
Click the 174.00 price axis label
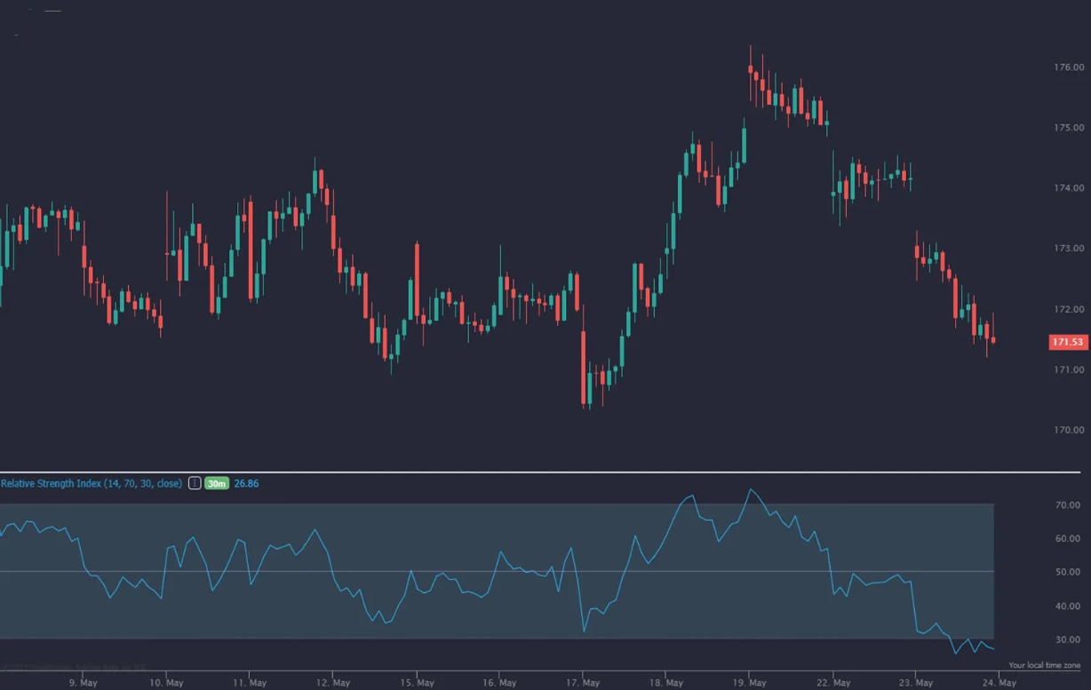(1068, 188)
